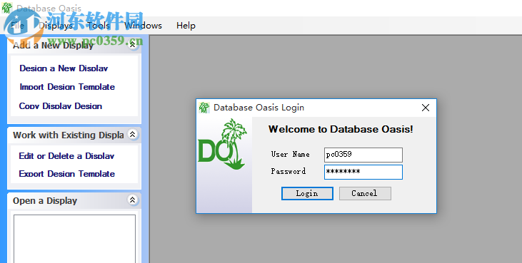Click Edit or Delete a Display link
The height and width of the screenshot is (263, 522).
[66, 156]
